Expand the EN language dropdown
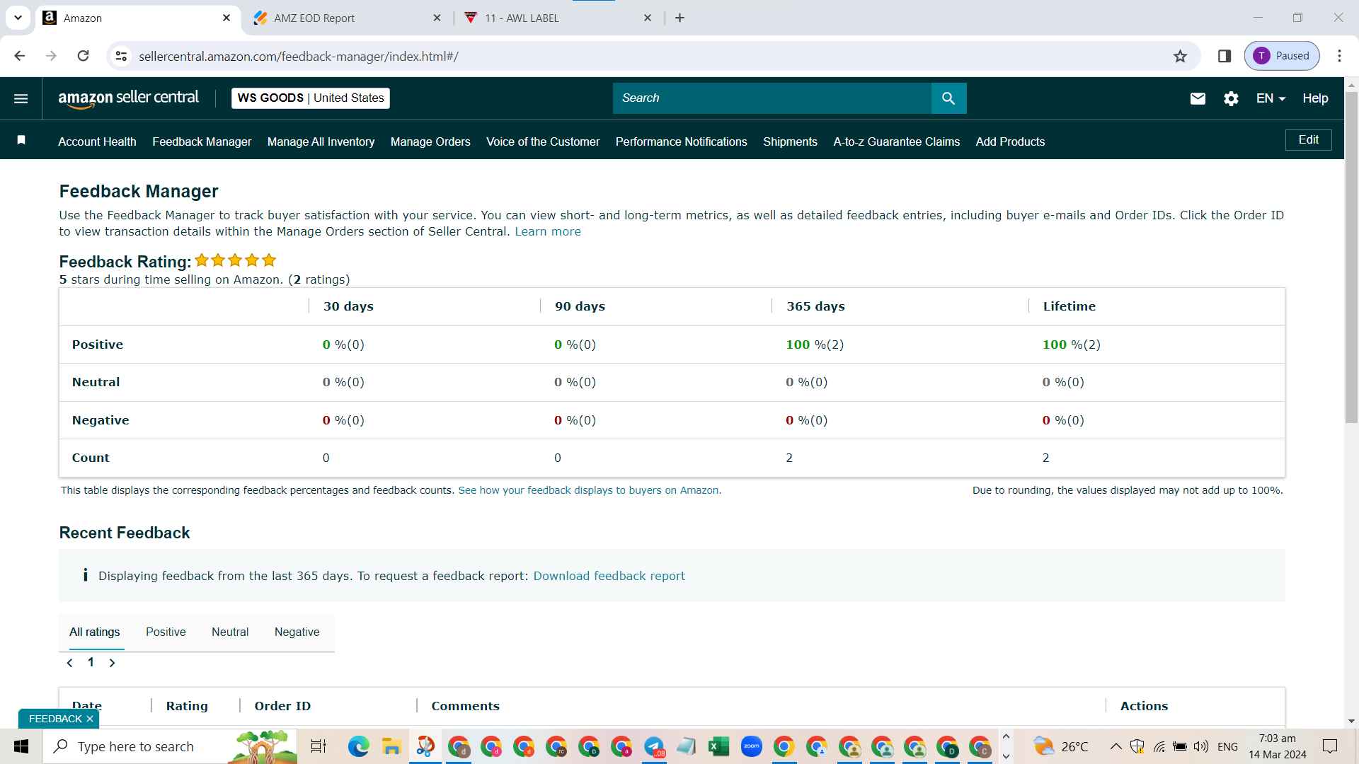The height and width of the screenshot is (764, 1359). click(x=1271, y=98)
